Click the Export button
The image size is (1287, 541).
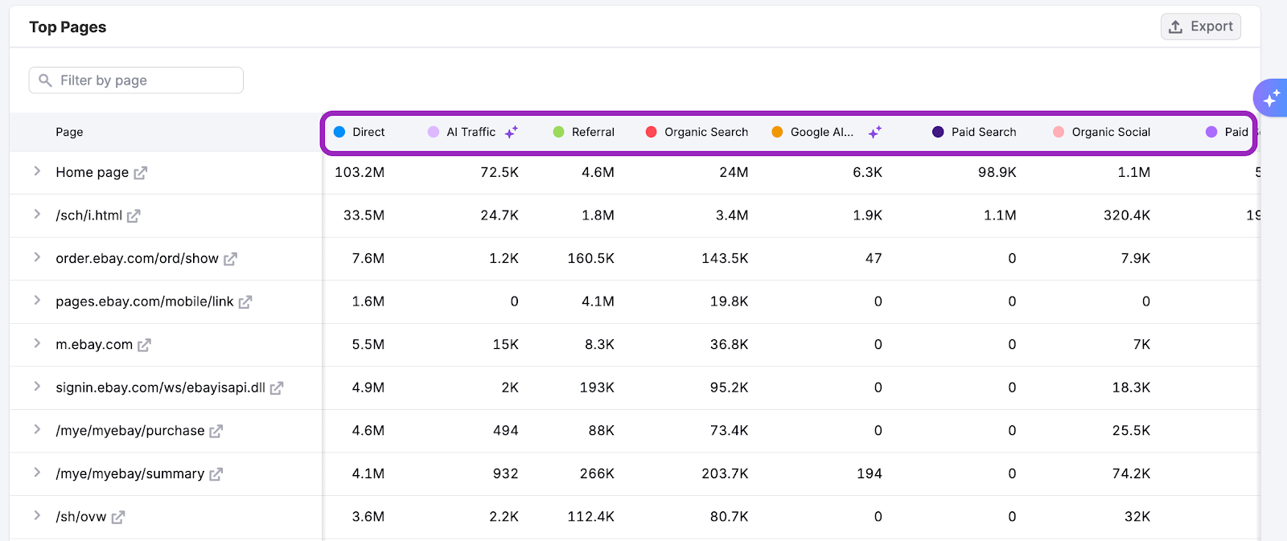coord(1200,27)
